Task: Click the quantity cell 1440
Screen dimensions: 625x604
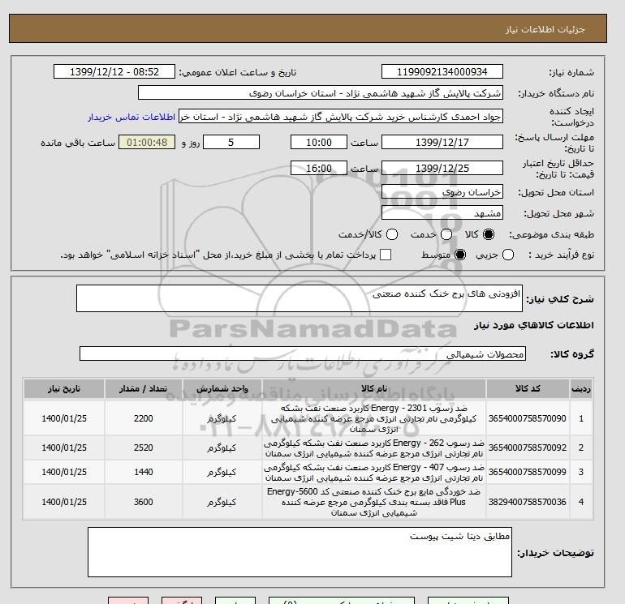Action: [x=144, y=472]
